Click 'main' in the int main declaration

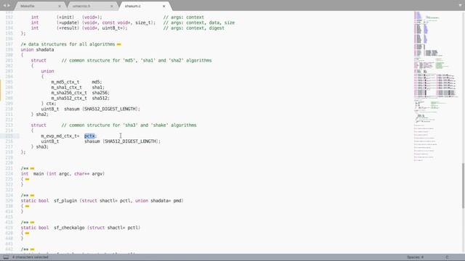point(39,174)
